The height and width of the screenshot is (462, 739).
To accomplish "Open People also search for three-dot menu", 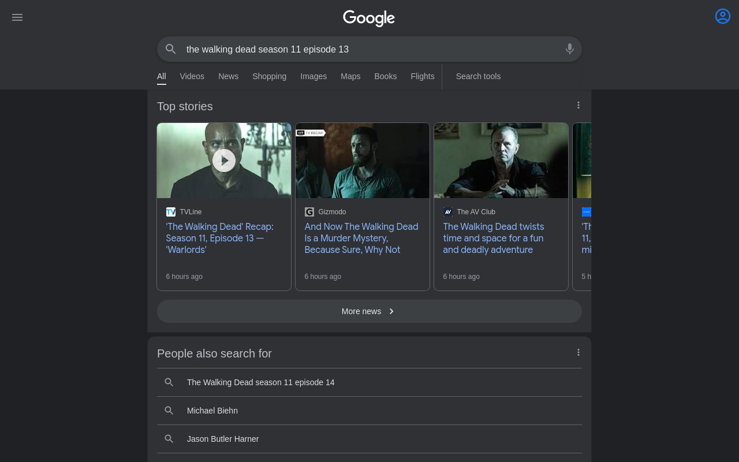I will [x=578, y=352].
